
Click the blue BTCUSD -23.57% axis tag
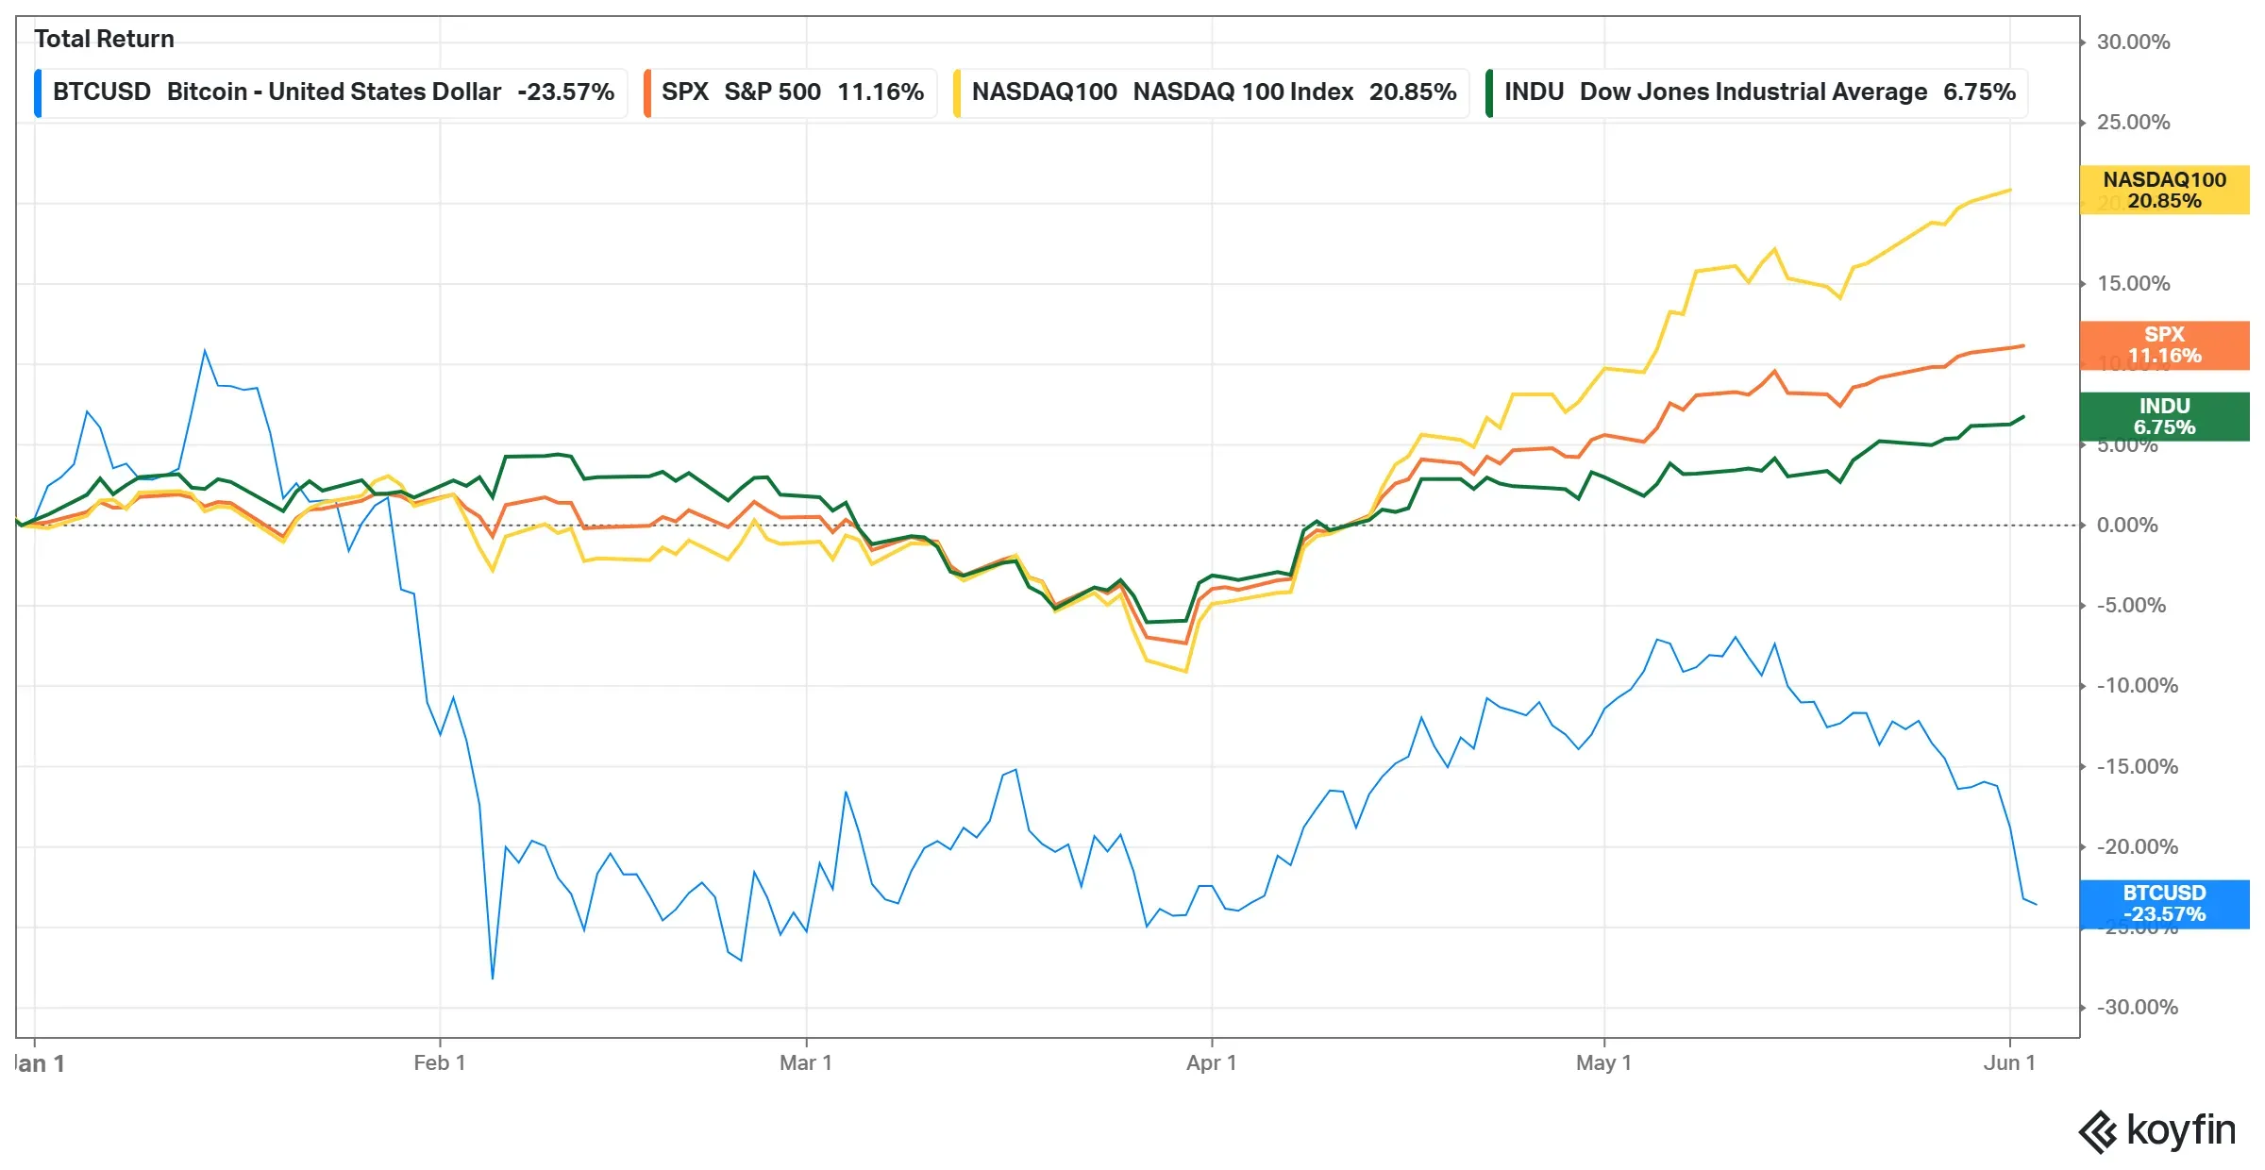2164,904
